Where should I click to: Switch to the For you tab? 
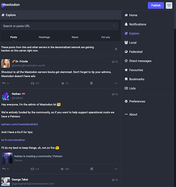click(106, 37)
